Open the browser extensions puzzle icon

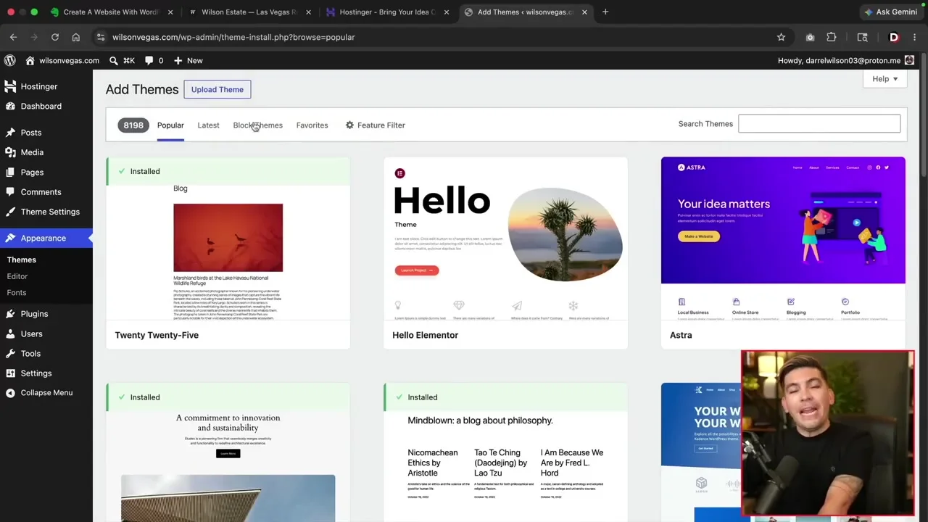pos(832,37)
